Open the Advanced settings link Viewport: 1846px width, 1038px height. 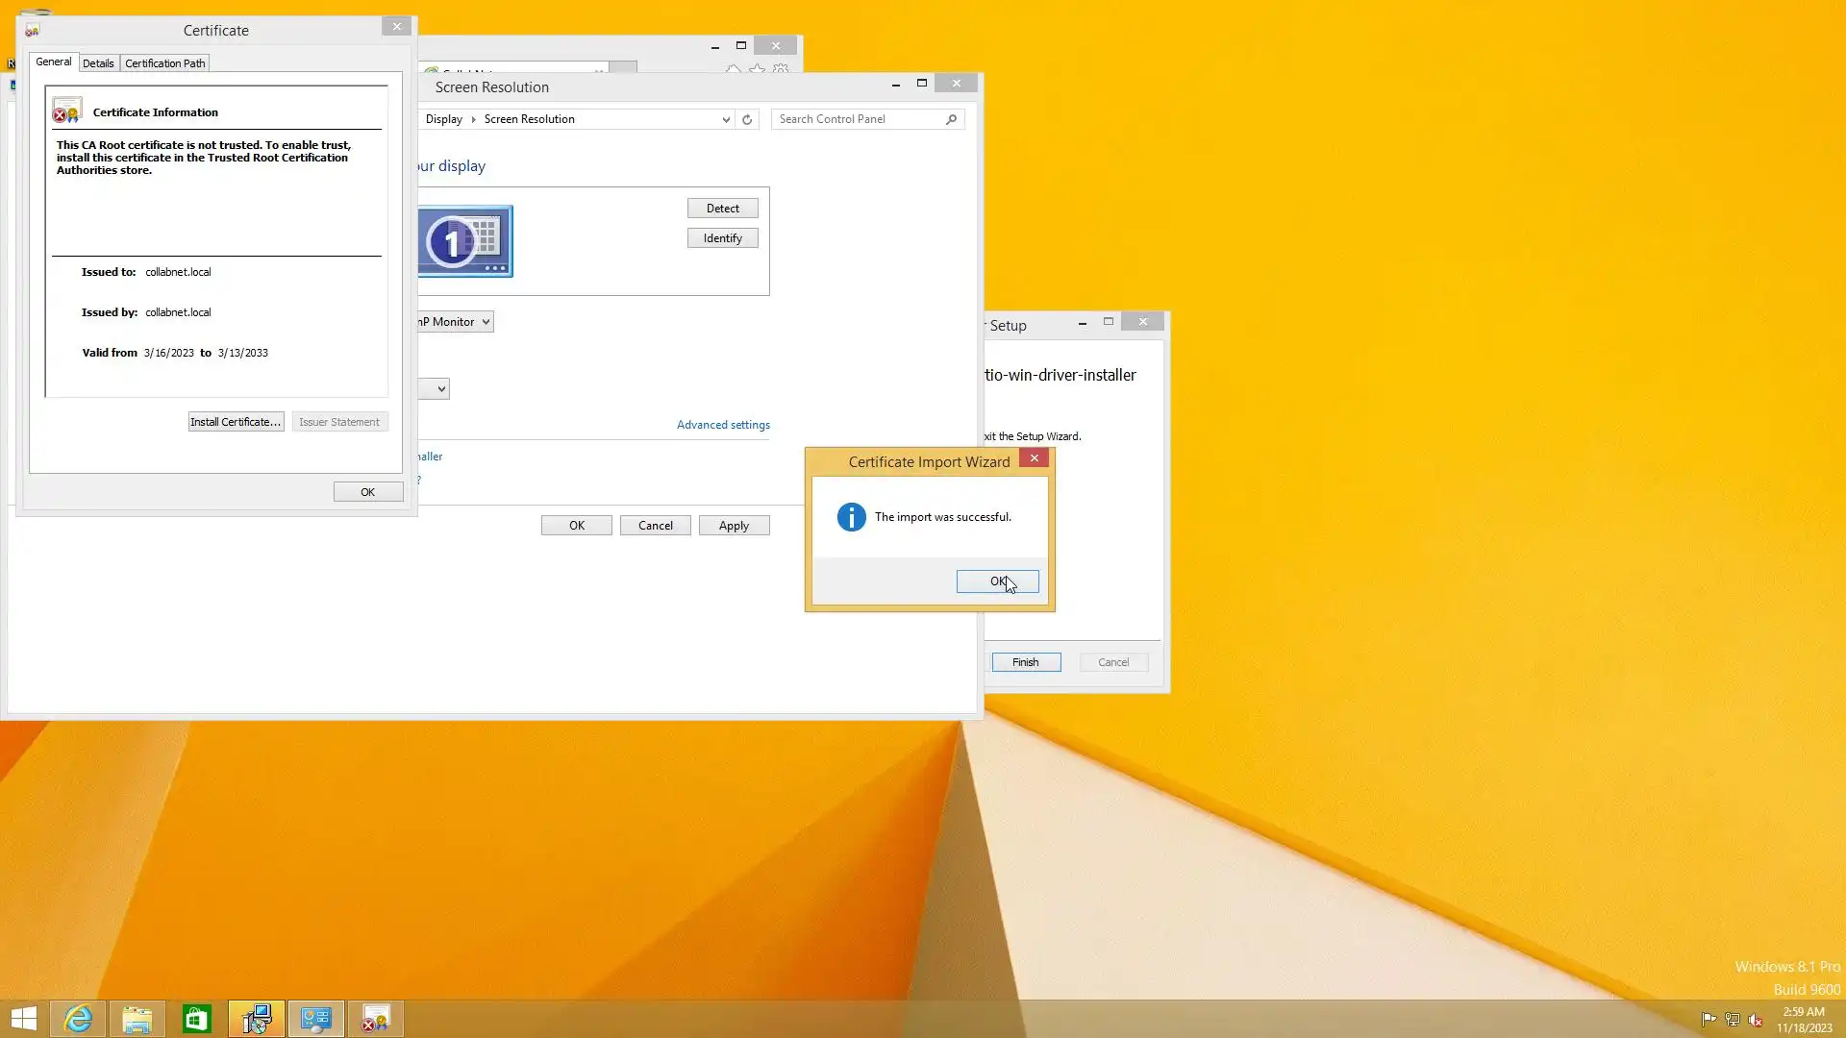[723, 425]
